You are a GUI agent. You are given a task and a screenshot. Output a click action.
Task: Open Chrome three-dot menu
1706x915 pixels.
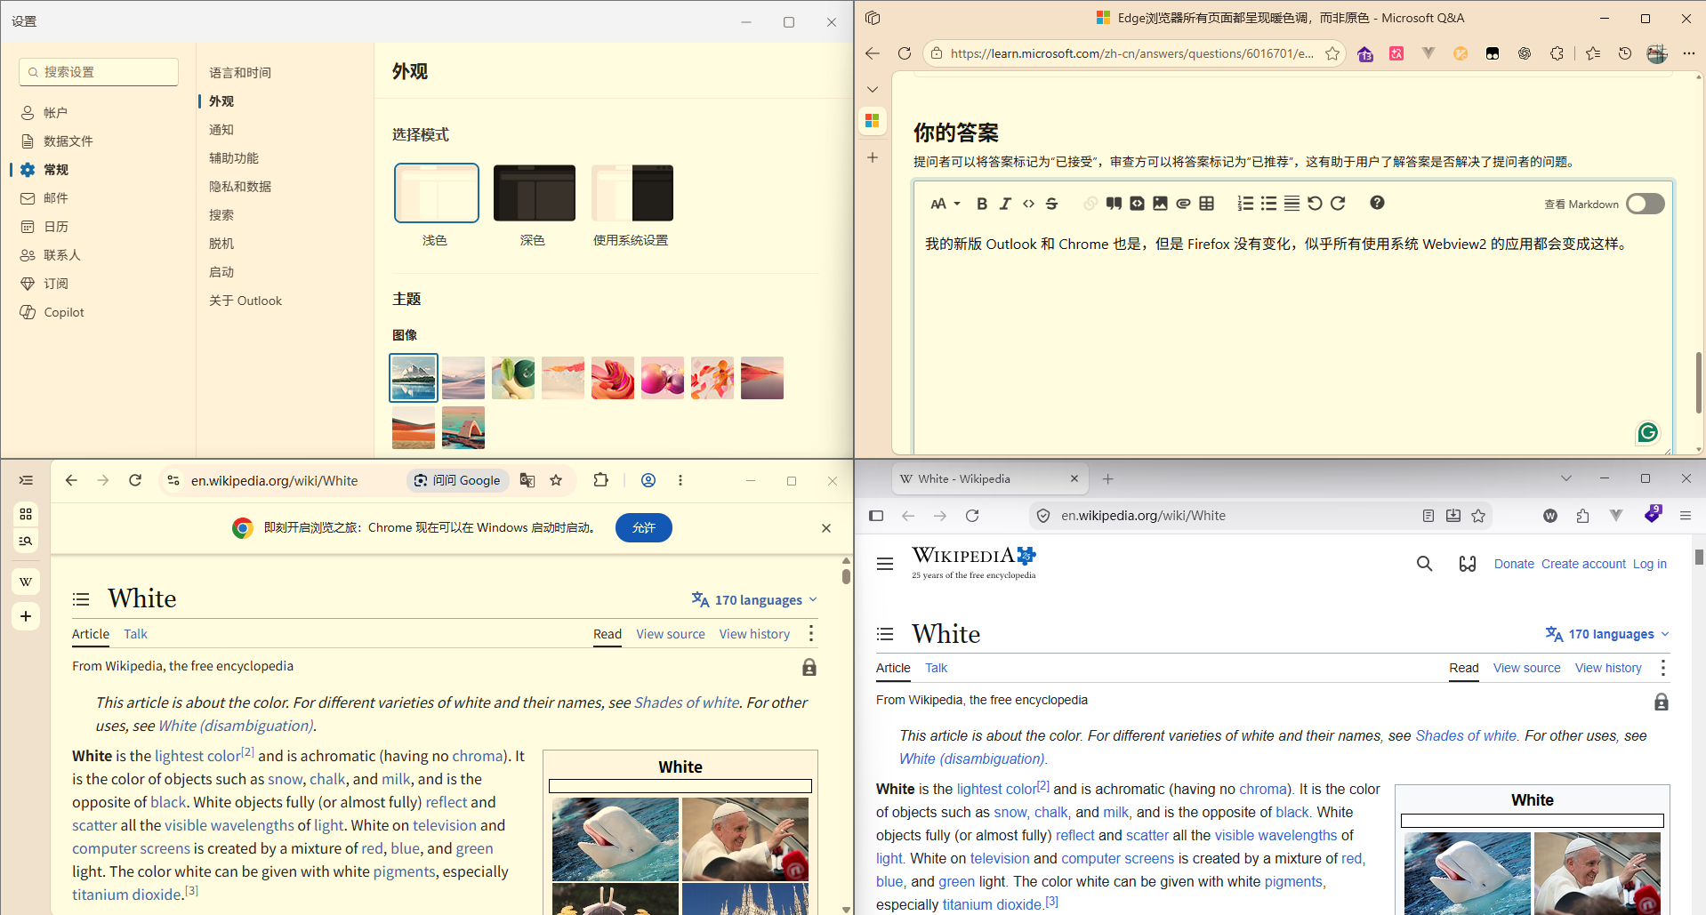680,480
